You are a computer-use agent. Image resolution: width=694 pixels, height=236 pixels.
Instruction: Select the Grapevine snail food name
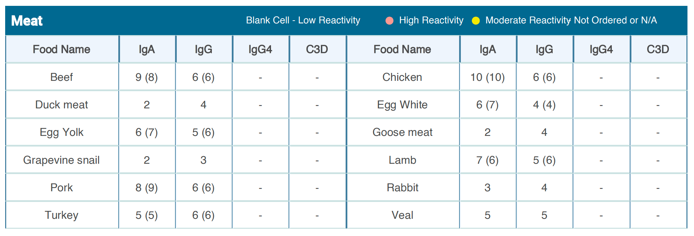[62, 160]
